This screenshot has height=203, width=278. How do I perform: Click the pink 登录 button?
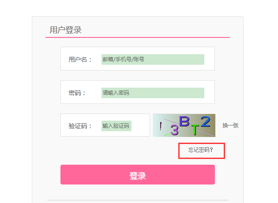tap(138, 174)
